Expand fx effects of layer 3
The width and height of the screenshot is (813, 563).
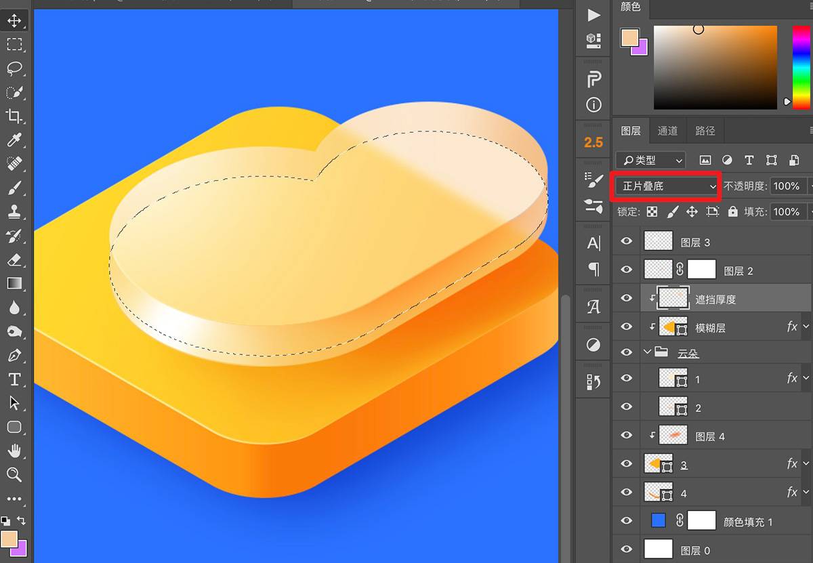(806, 464)
